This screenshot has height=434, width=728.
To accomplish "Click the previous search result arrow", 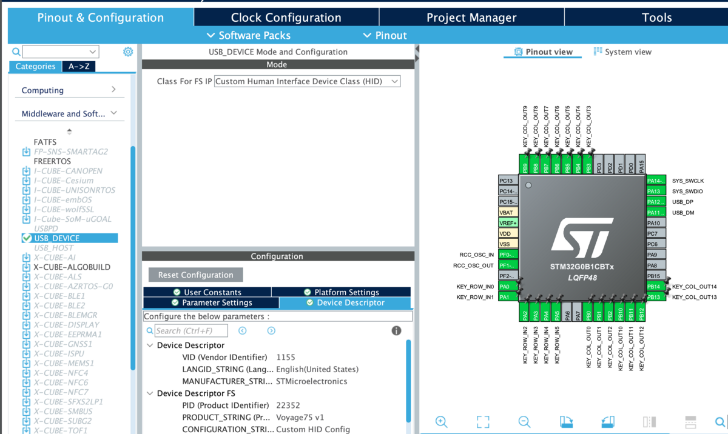I will [x=243, y=330].
